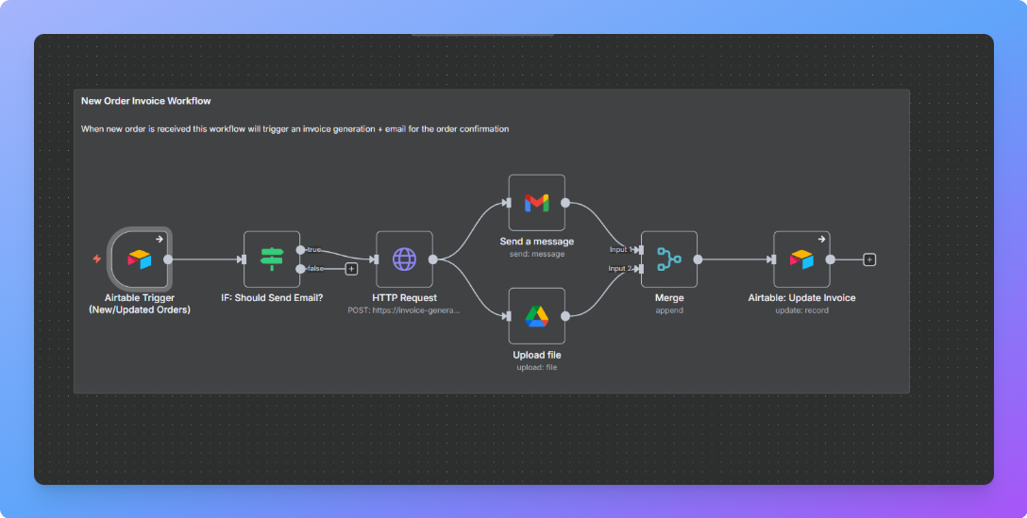Click the upload: file subtitle
The image size is (1027, 518).
537,367
